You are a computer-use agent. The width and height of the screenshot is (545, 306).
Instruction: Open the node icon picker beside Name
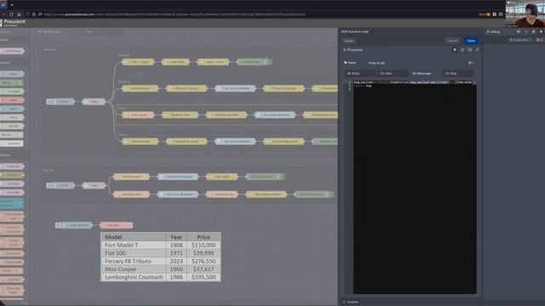471,63
